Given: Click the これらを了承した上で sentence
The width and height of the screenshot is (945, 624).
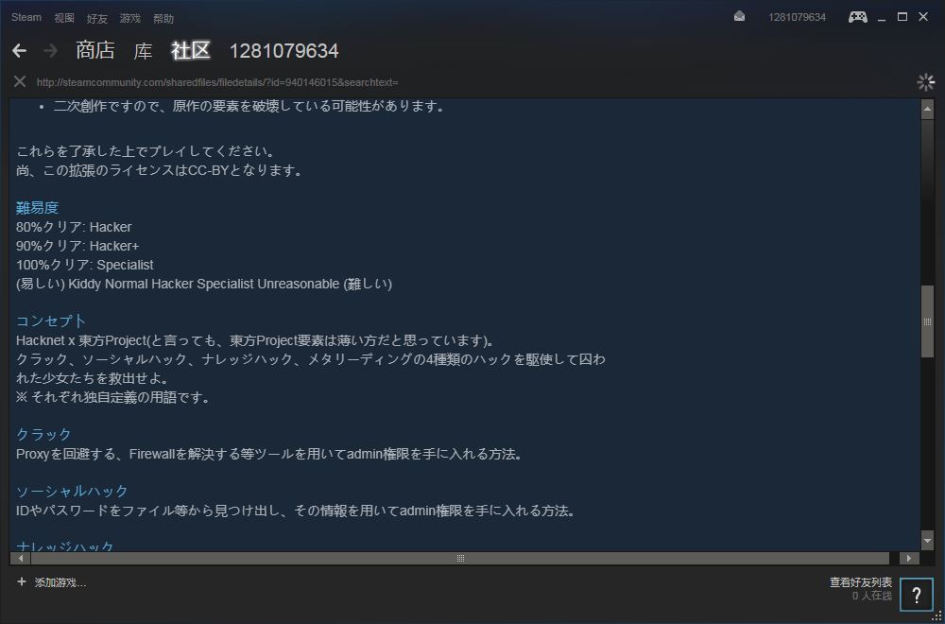Looking at the screenshot, I should pyautogui.click(x=146, y=150).
